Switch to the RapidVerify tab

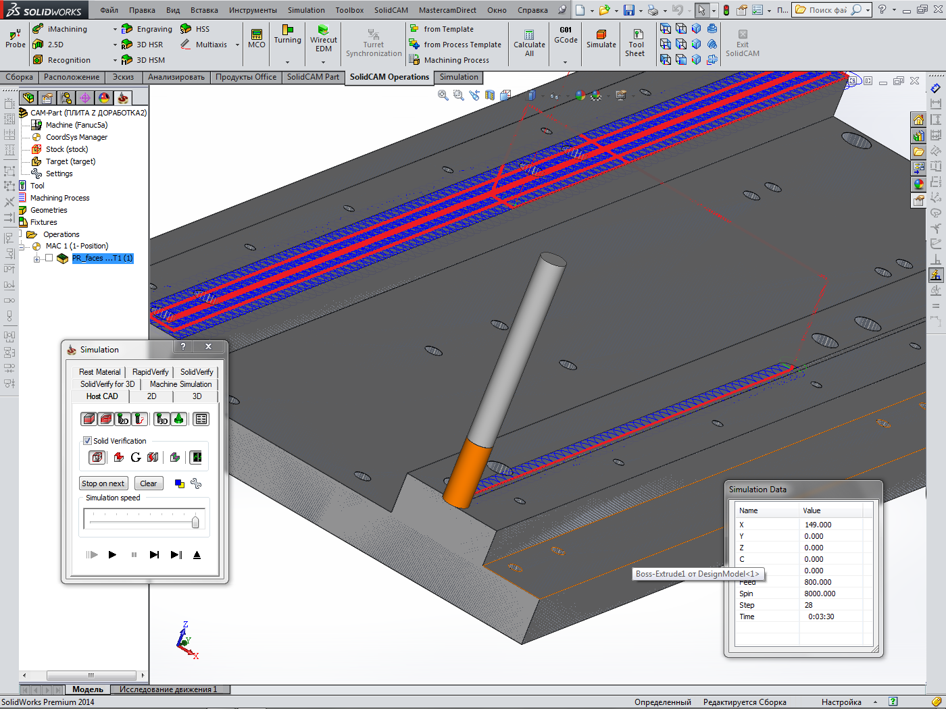click(x=150, y=372)
